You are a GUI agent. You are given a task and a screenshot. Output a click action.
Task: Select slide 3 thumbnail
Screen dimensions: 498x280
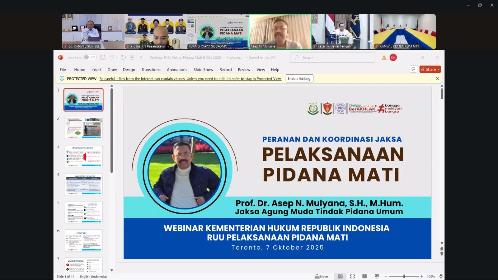click(x=83, y=156)
